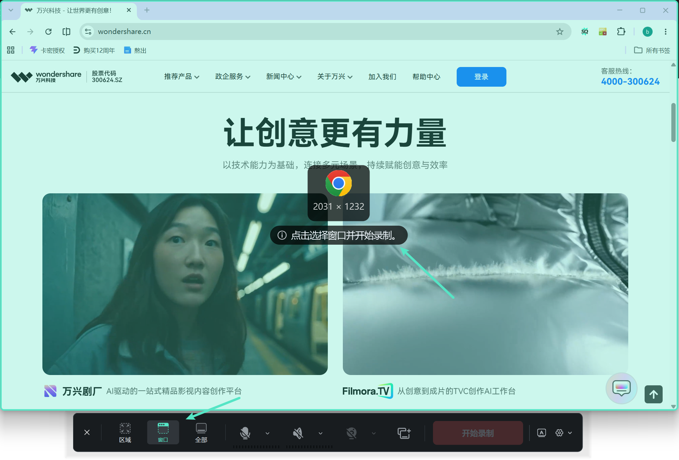Reload the page
This screenshot has width=679, height=460.
click(48, 32)
